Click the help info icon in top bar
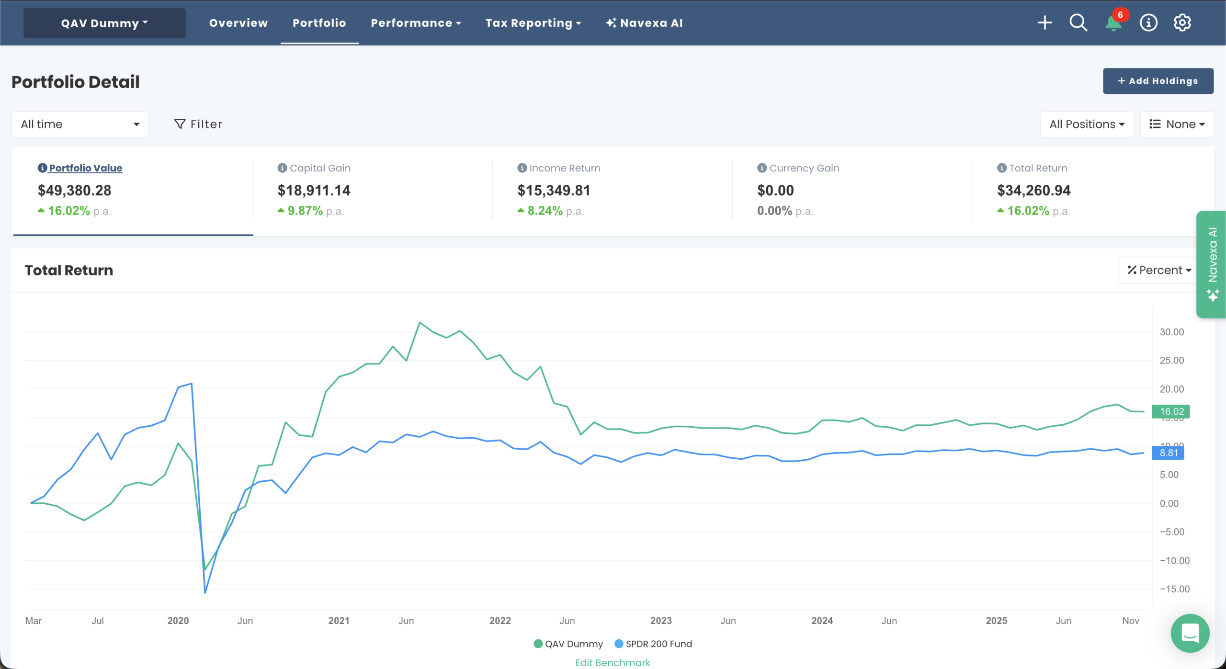Screen dimensions: 1226x669 (x=1148, y=23)
